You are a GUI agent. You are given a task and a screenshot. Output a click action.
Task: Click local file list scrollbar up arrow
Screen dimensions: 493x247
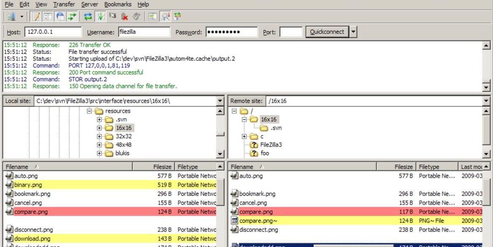click(x=220, y=166)
